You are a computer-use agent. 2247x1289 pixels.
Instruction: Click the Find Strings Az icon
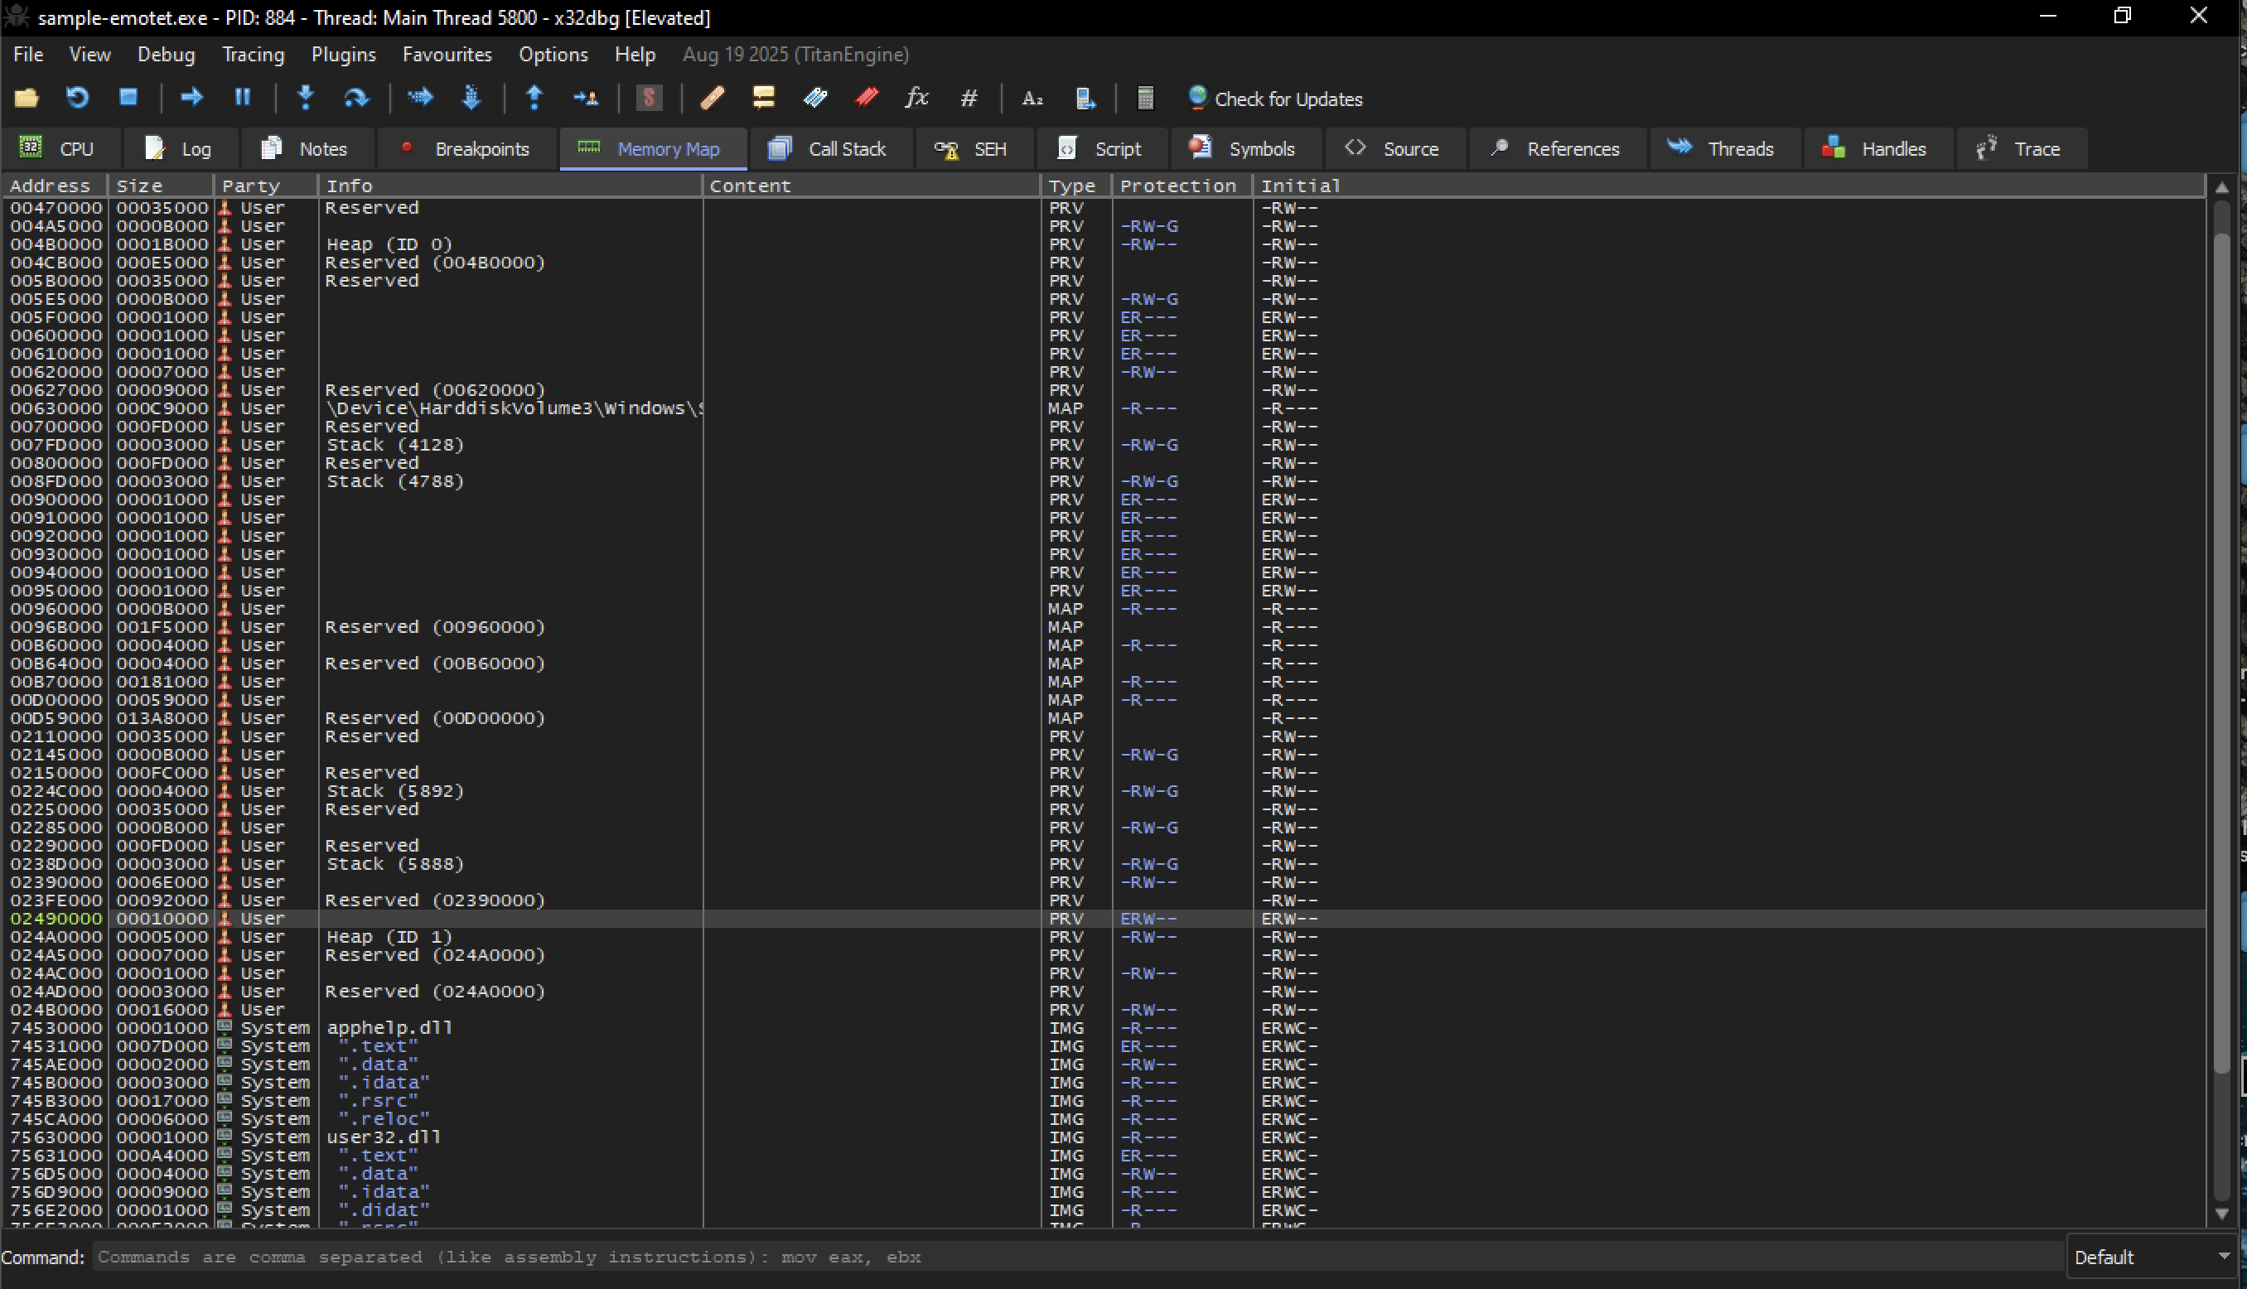tap(1032, 98)
